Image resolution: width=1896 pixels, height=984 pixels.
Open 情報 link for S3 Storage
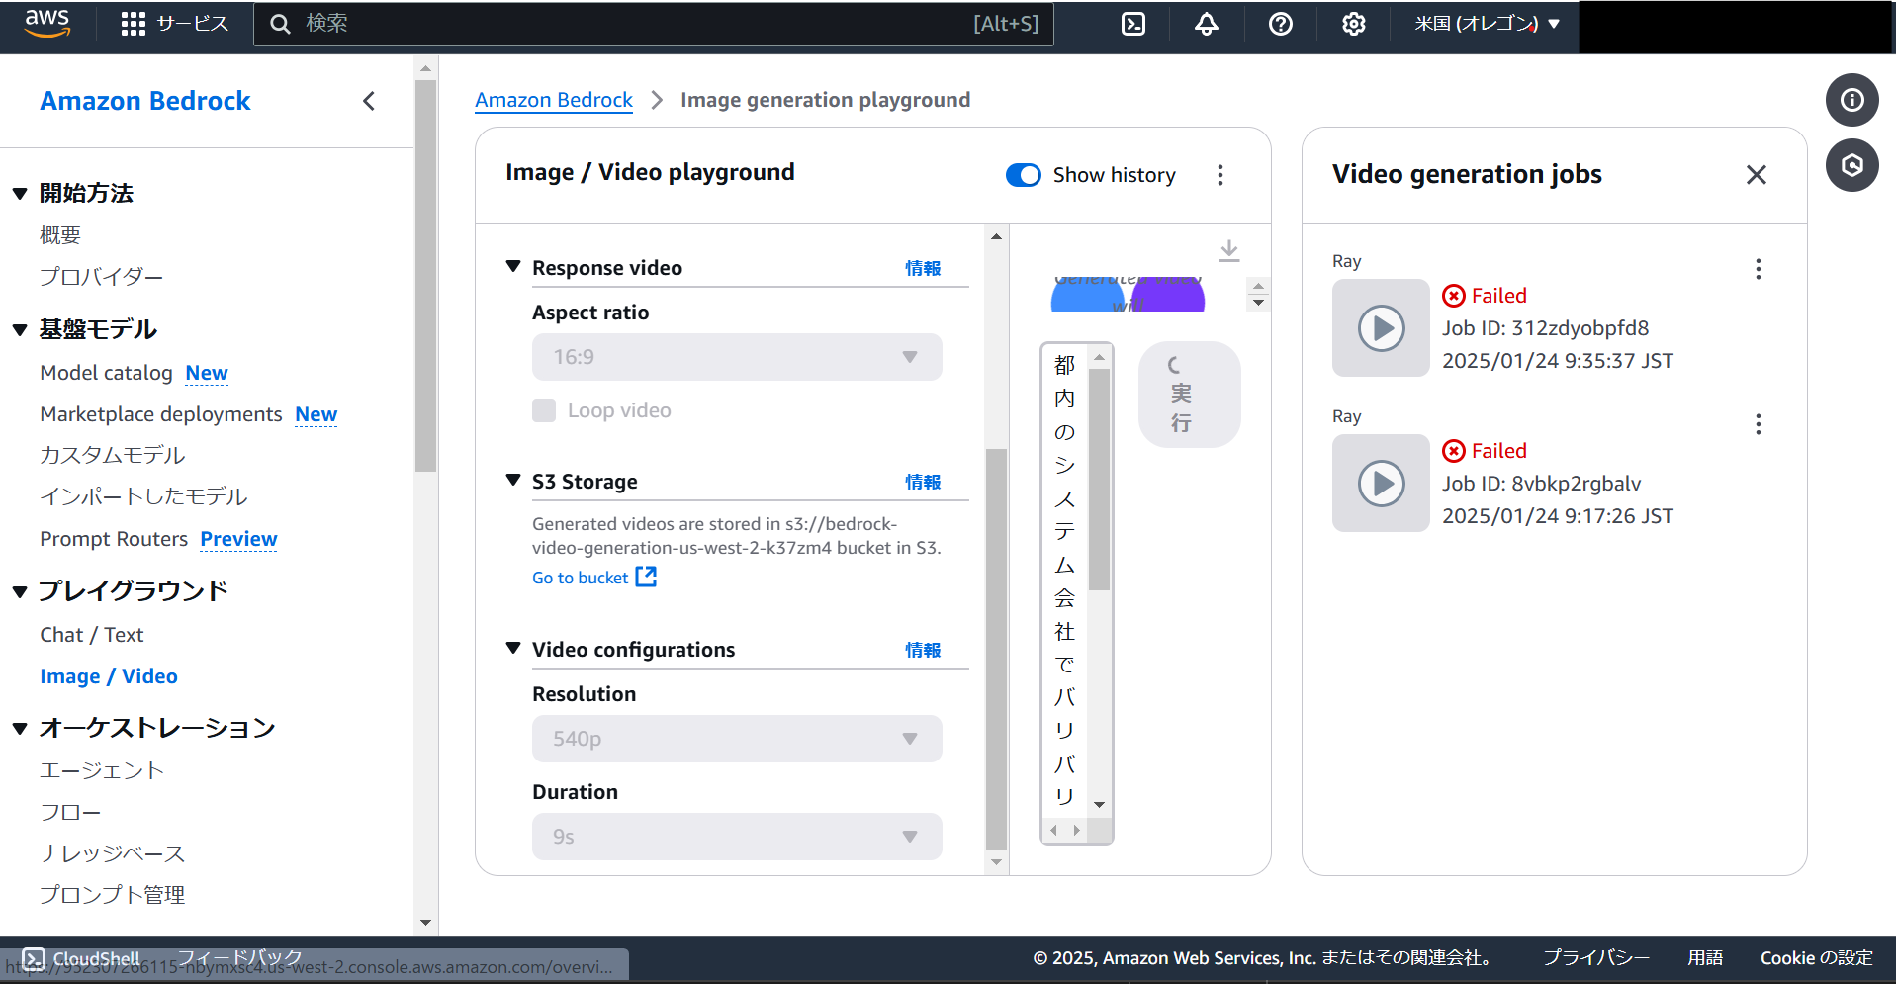click(923, 482)
